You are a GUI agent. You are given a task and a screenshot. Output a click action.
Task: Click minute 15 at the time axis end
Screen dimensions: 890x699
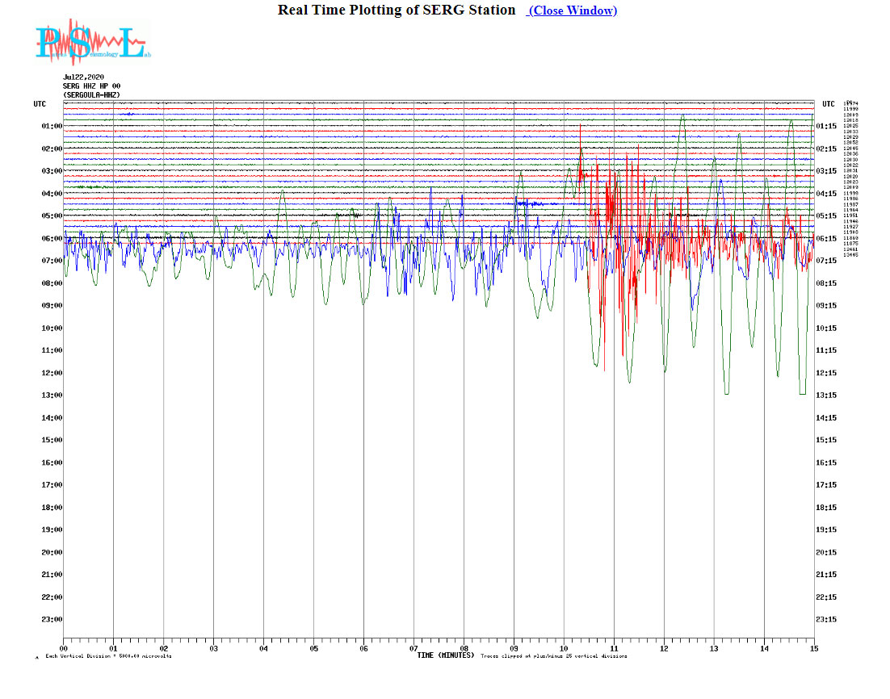(x=813, y=648)
